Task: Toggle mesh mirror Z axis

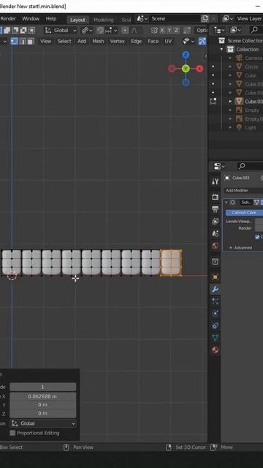Action: pyautogui.click(x=177, y=31)
